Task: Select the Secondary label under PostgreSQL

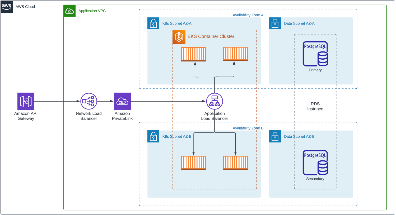Action: pos(315,179)
